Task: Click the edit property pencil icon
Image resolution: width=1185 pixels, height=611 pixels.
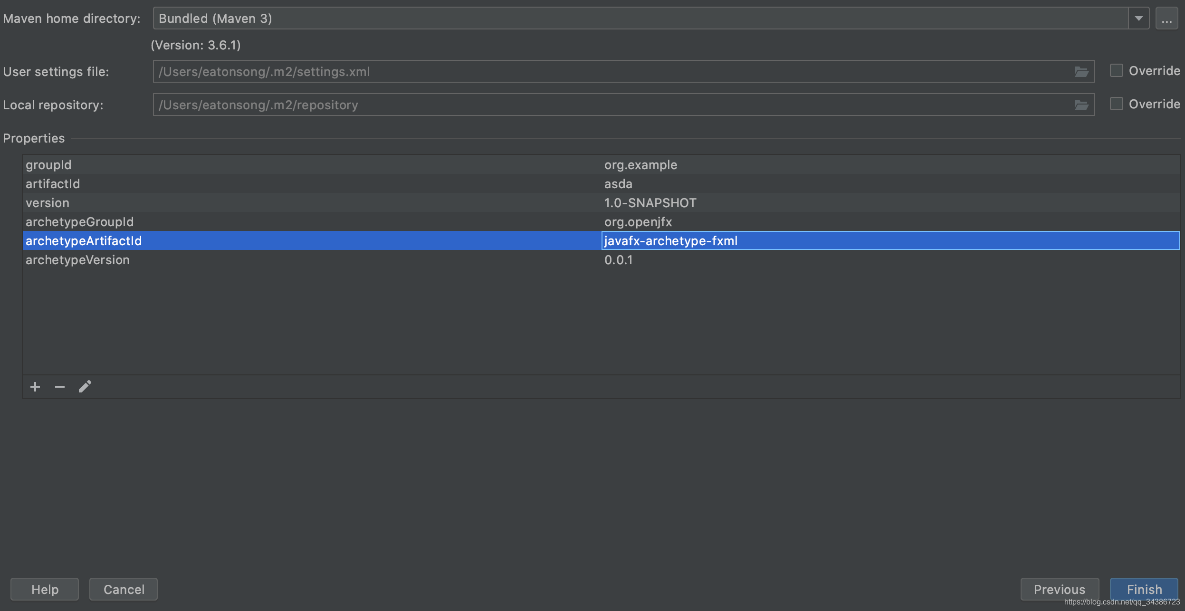Action: 85,387
